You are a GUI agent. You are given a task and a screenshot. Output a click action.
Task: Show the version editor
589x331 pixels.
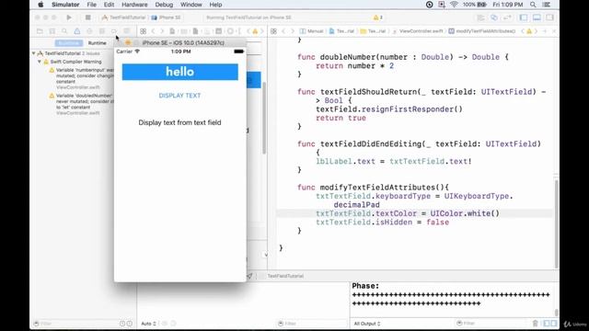click(x=507, y=17)
